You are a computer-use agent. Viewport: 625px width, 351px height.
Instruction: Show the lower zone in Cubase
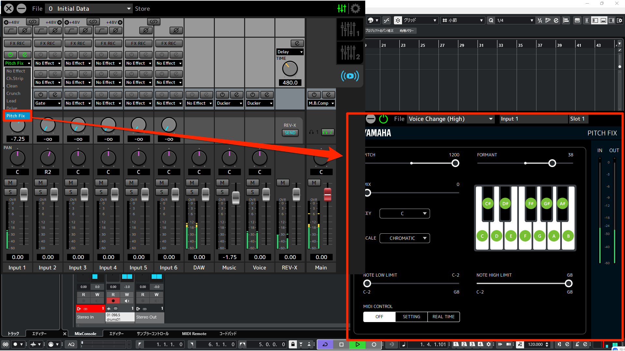[x=603, y=20]
